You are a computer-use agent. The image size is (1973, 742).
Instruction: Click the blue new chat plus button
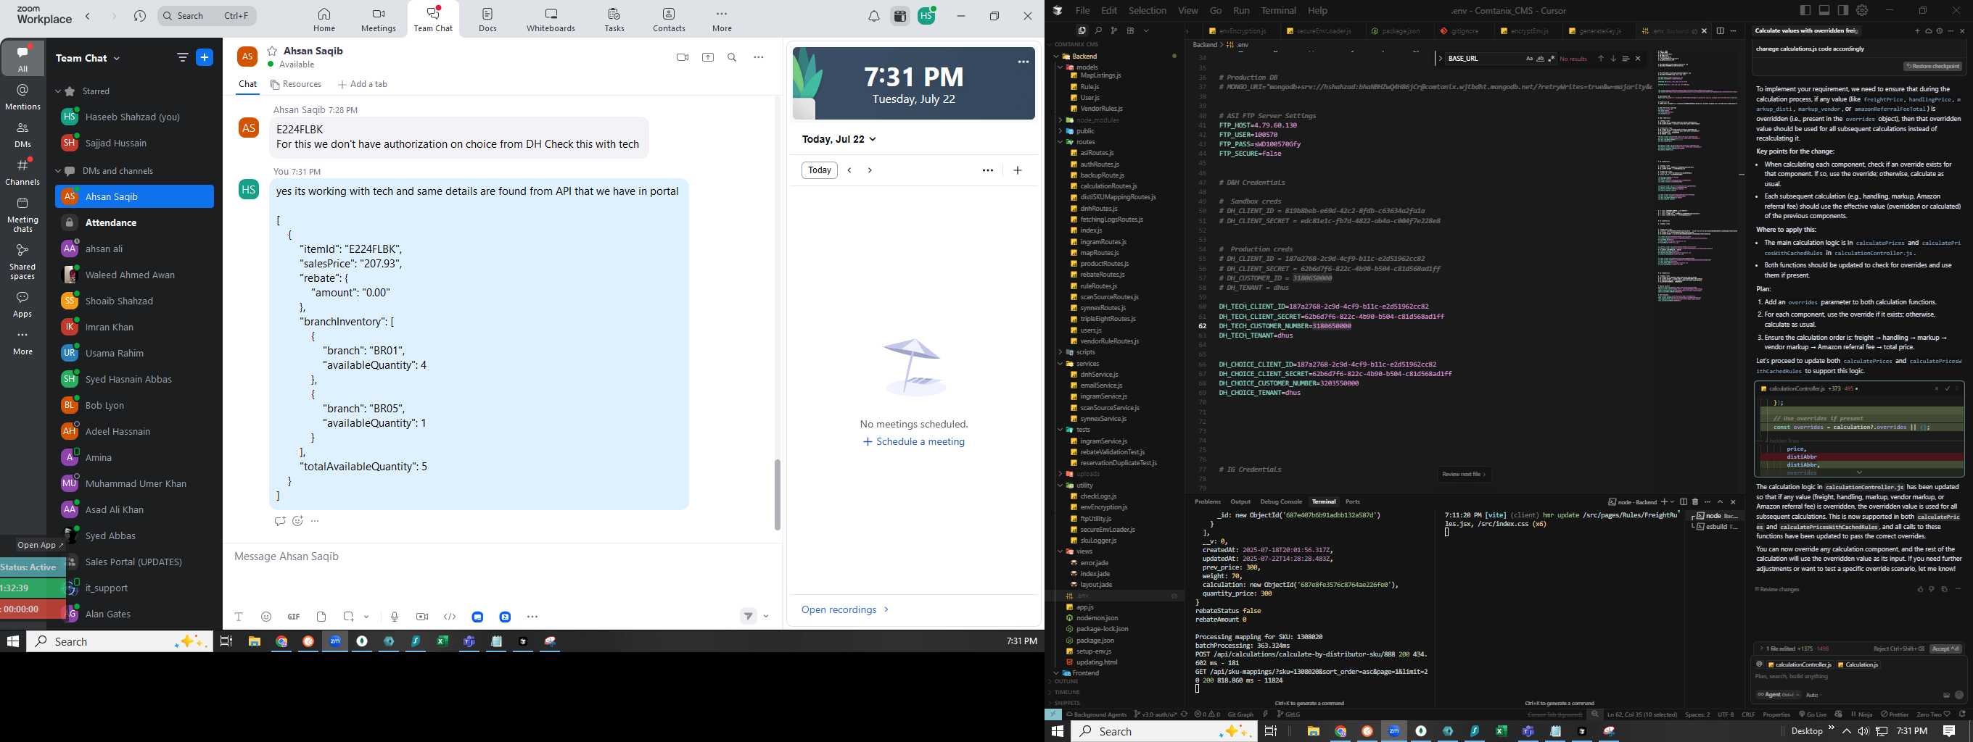point(205,57)
